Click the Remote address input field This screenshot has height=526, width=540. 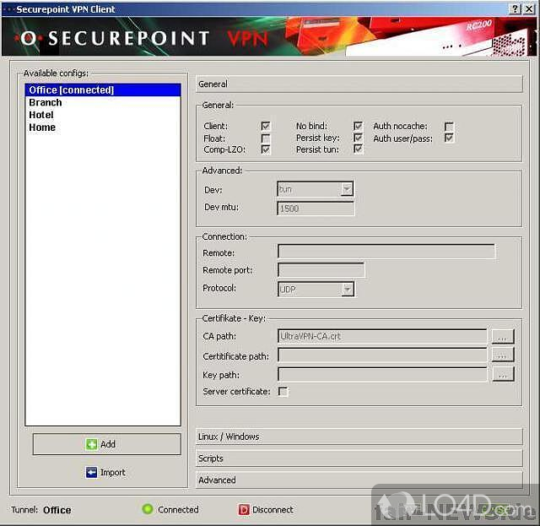(386, 252)
